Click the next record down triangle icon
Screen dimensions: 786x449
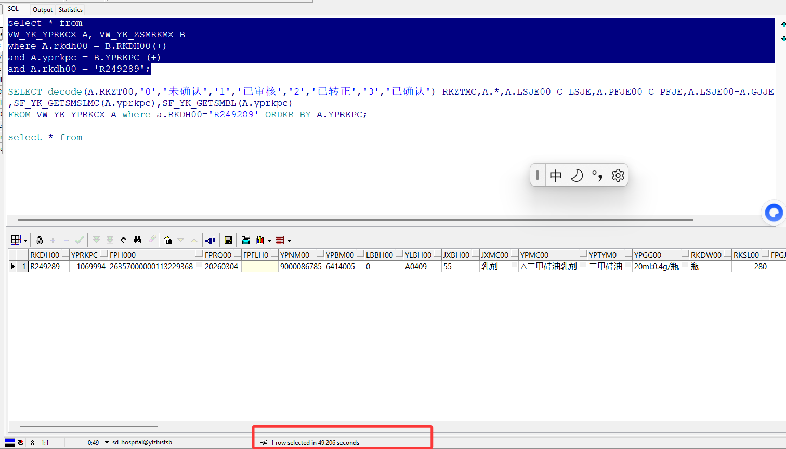click(181, 240)
